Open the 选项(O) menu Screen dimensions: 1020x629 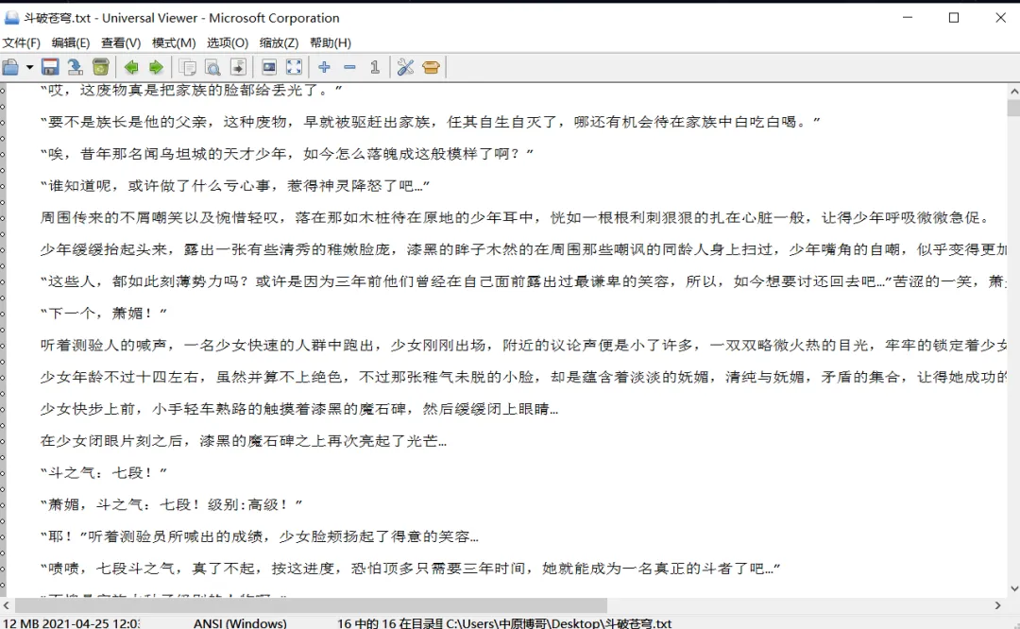[227, 42]
